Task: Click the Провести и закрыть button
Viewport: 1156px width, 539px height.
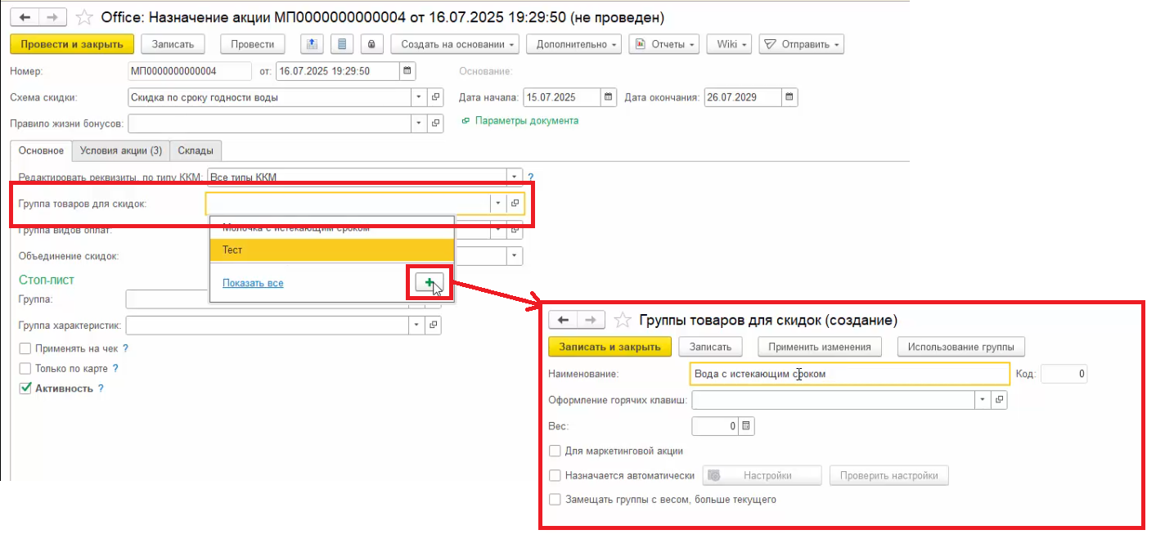Action: [x=72, y=44]
